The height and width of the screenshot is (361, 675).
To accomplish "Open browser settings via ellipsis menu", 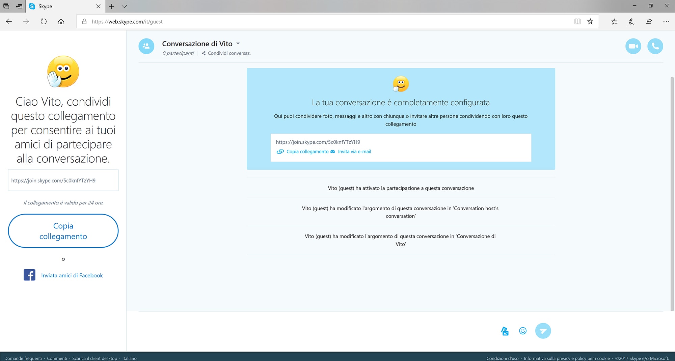I will click(x=666, y=22).
